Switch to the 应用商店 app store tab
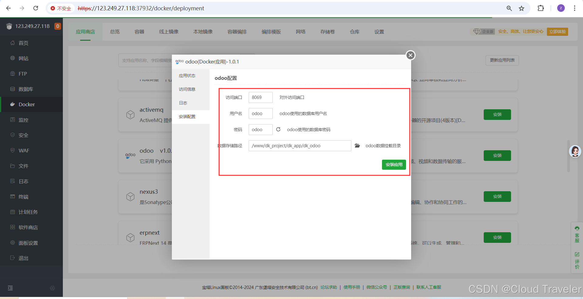The height and width of the screenshot is (299, 583). [x=85, y=32]
